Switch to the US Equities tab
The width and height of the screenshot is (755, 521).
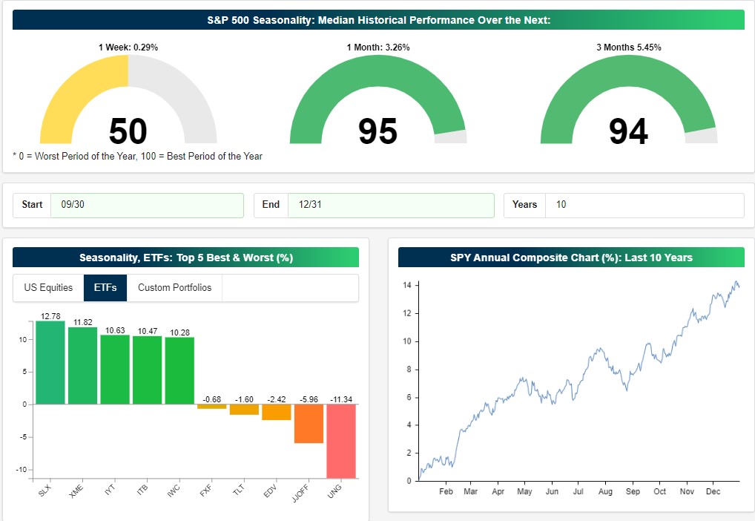pos(48,288)
